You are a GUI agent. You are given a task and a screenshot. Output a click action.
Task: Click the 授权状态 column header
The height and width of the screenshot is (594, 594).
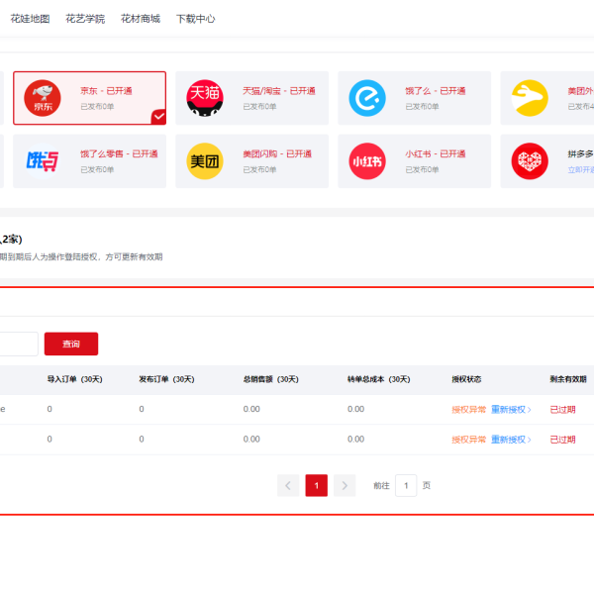pyautogui.click(x=466, y=379)
